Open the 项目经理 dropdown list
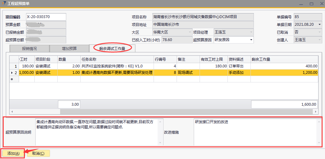Image resolution: width=325 pixels, height=159 pixels. 251,32
